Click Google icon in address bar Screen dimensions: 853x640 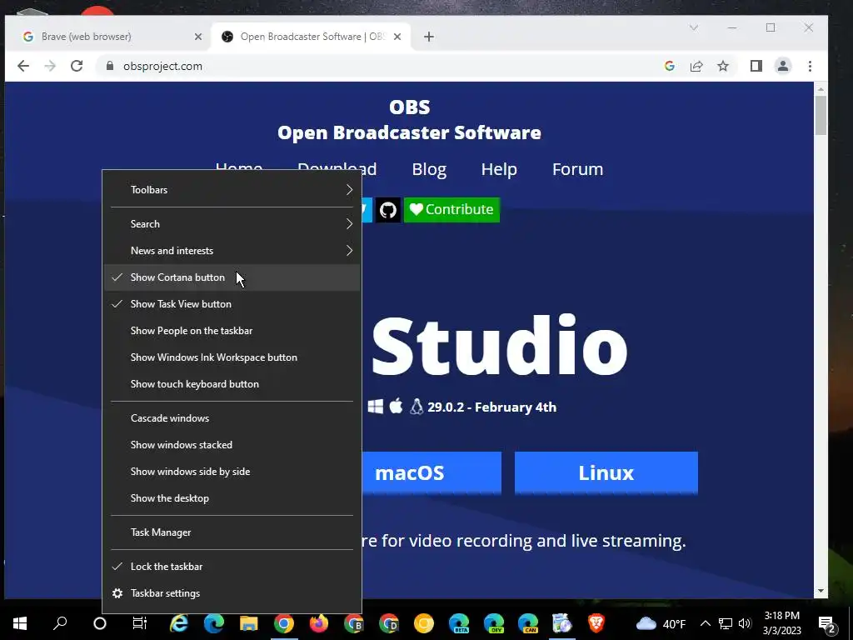click(x=670, y=66)
